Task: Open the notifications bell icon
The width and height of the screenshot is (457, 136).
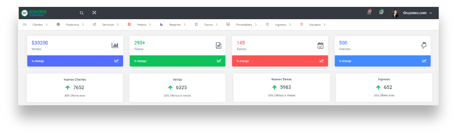Action: (x=369, y=12)
